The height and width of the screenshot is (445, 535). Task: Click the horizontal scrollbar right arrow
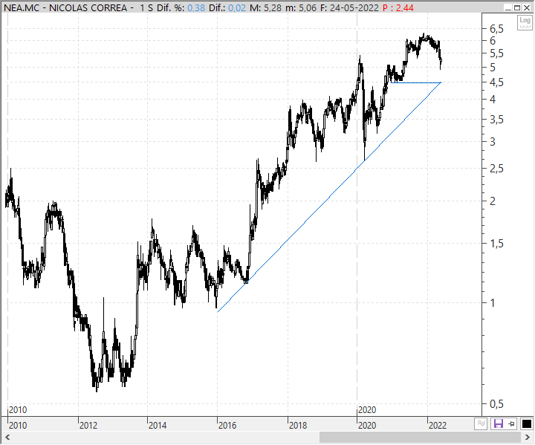527,437
